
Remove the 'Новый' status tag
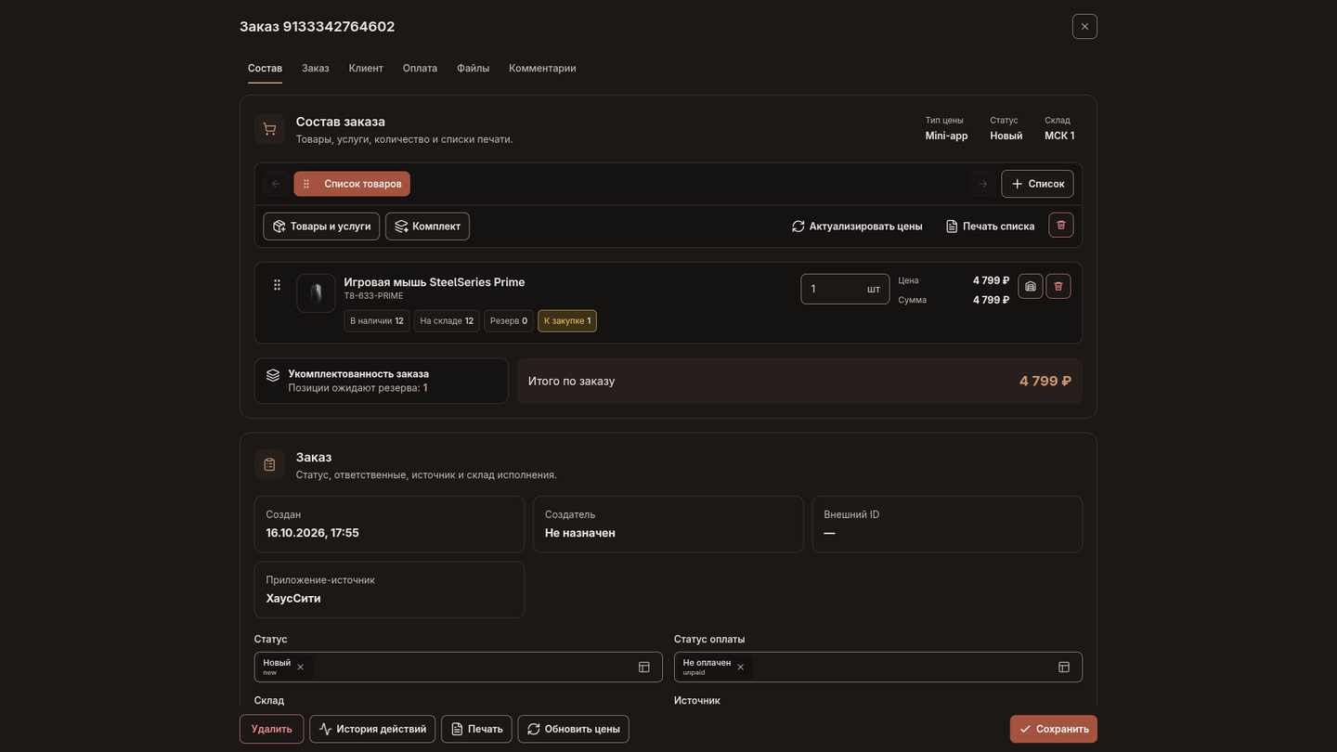pyautogui.click(x=300, y=668)
